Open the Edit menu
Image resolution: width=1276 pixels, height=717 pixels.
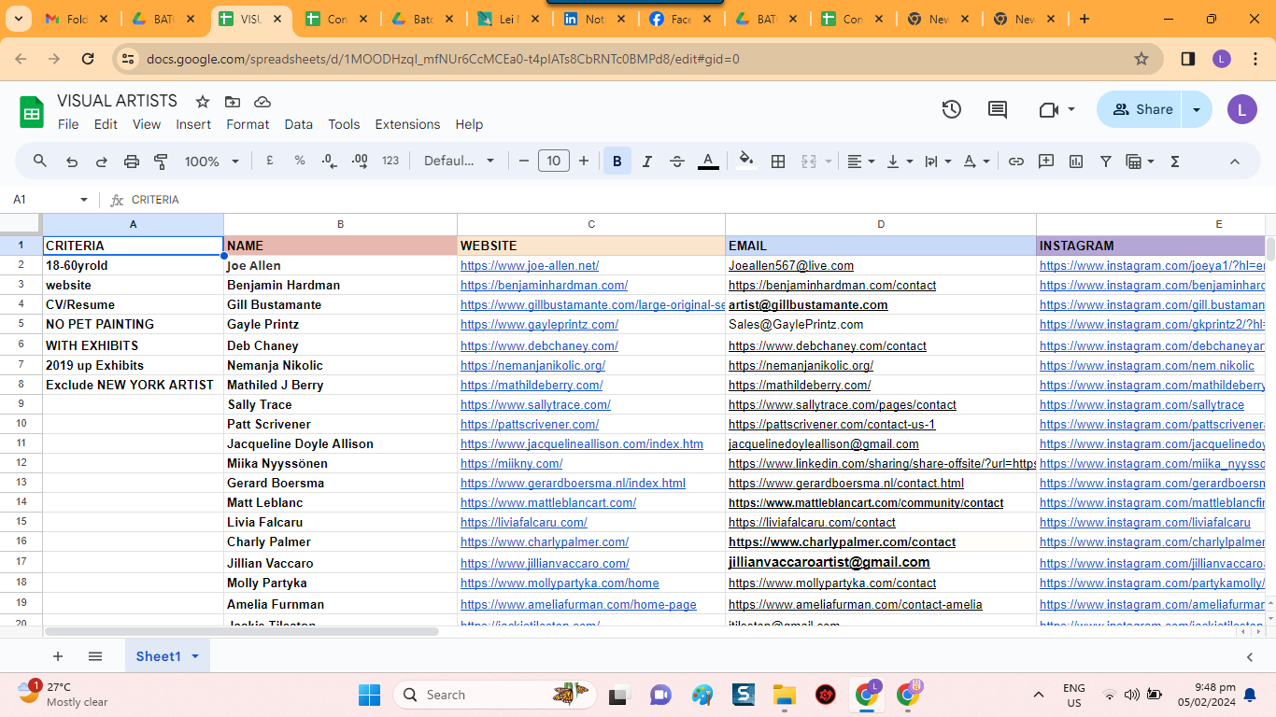click(106, 124)
